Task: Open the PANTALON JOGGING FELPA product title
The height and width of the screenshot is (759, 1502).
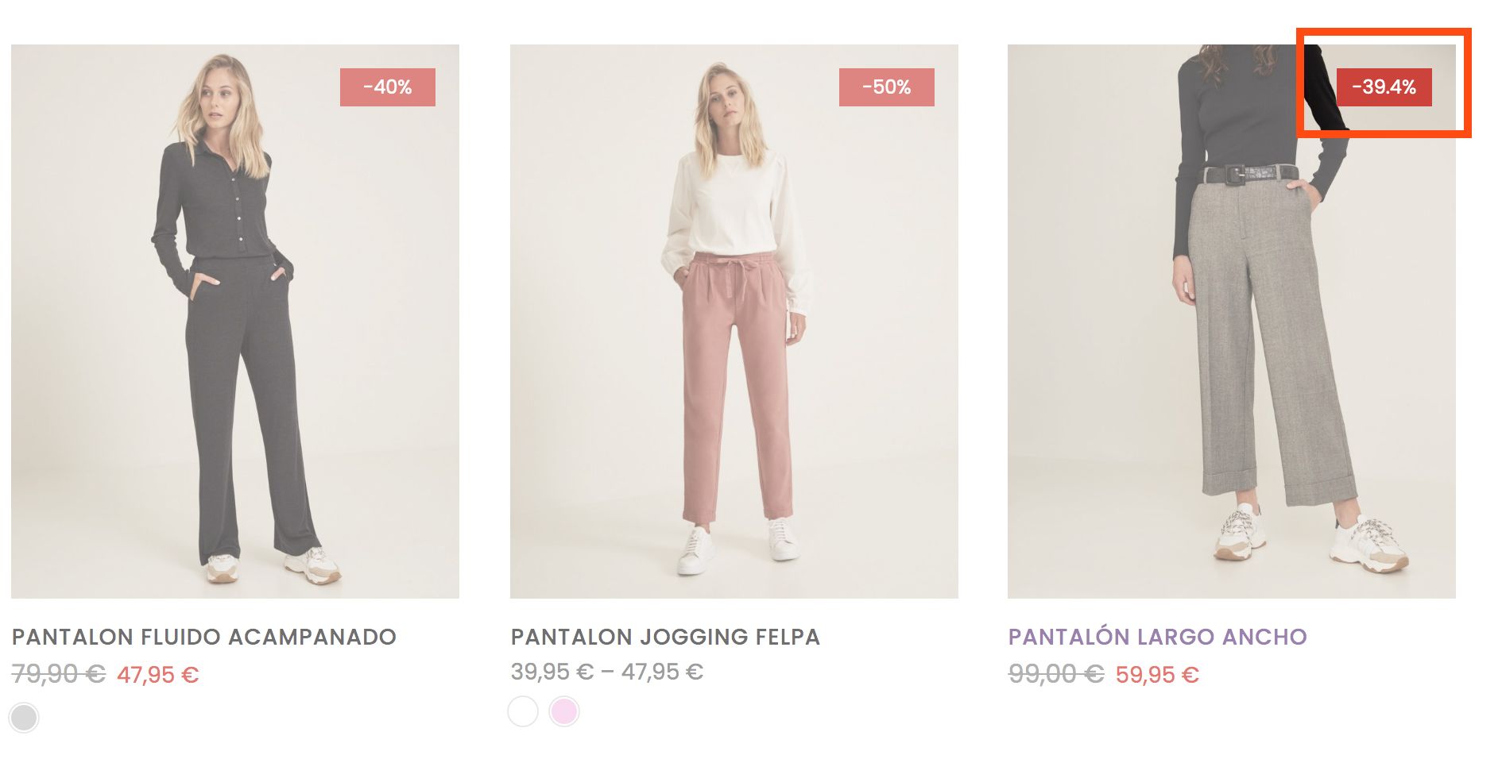Action: 665,637
